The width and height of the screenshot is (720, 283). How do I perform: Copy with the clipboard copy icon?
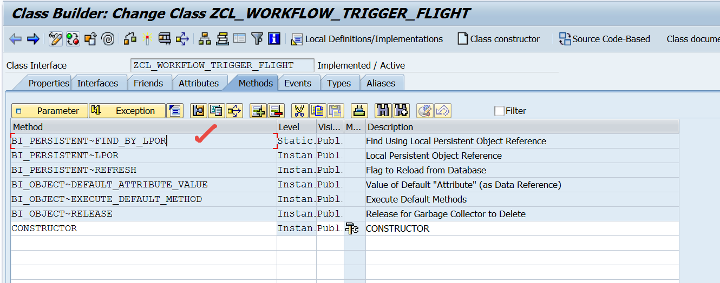(x=318, y=111)
